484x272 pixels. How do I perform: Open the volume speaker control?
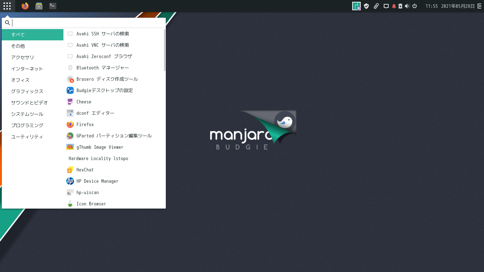[x=407, y=6]
